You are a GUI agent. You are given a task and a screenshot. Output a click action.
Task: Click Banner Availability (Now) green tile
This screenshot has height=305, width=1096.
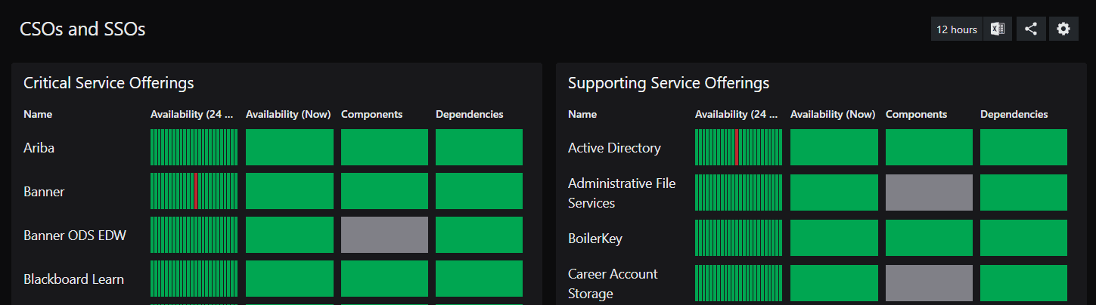click(290, 191)
